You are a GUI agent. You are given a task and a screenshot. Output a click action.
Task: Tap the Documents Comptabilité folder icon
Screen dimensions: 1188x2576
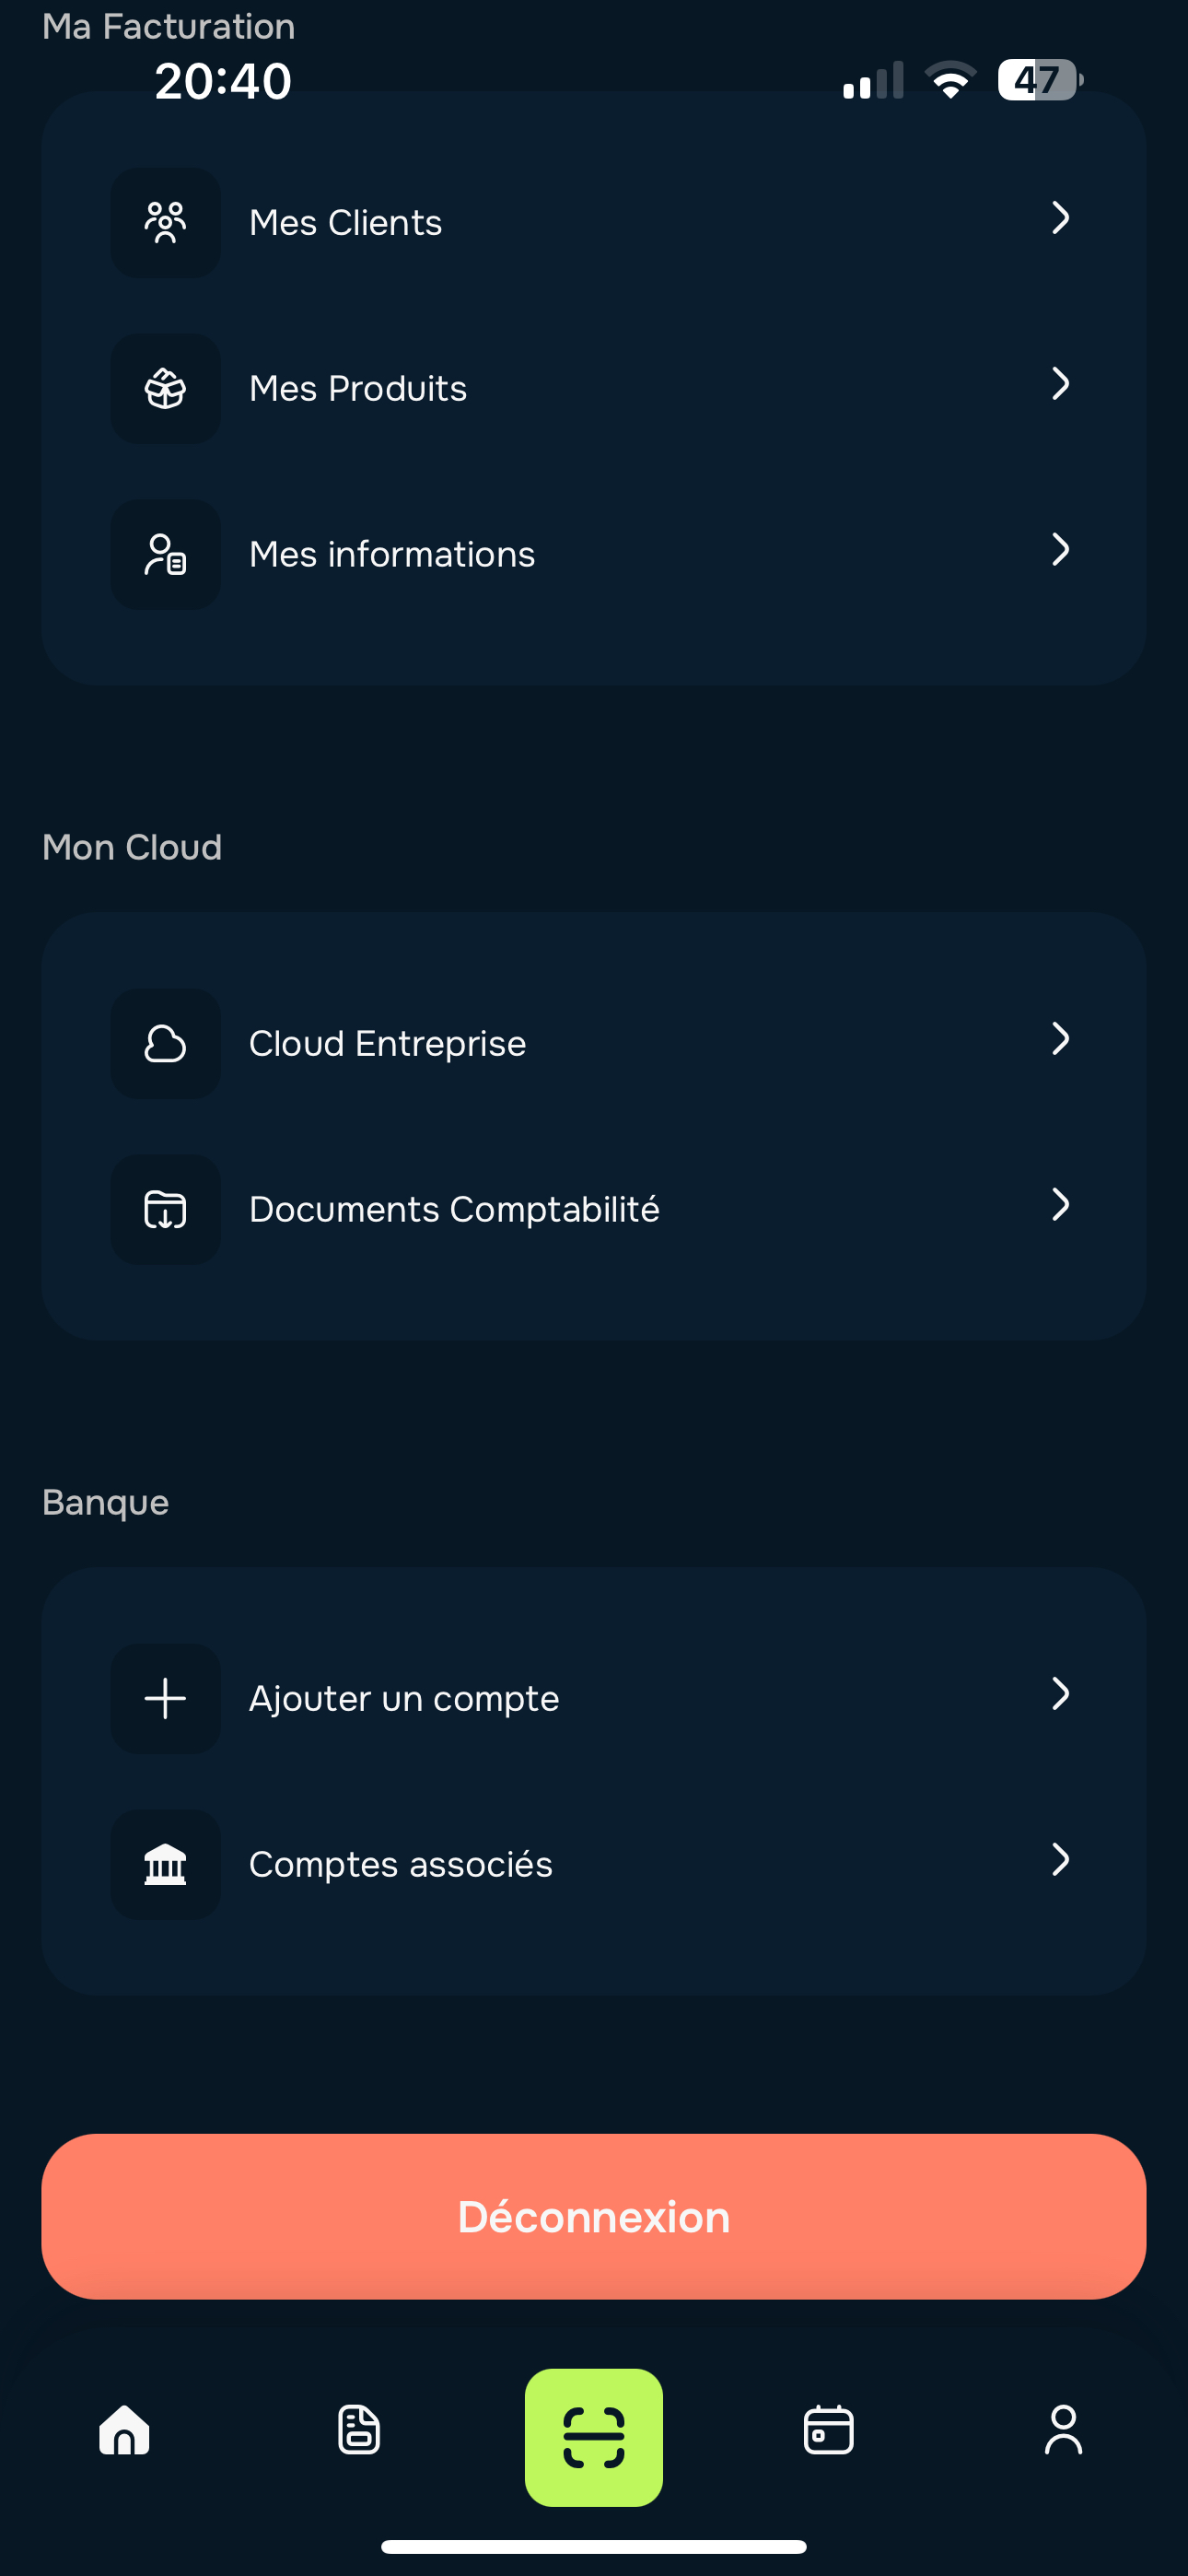click(x=165, y=1210)
